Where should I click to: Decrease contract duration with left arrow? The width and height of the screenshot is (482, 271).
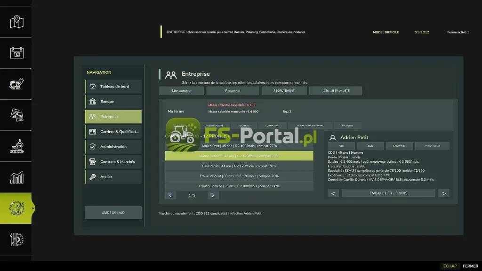[x=333, y=193]
